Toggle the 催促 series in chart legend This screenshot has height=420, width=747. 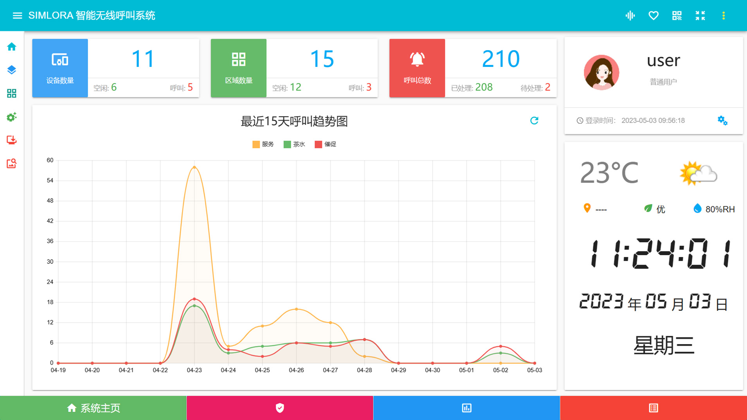click(326, 144)
